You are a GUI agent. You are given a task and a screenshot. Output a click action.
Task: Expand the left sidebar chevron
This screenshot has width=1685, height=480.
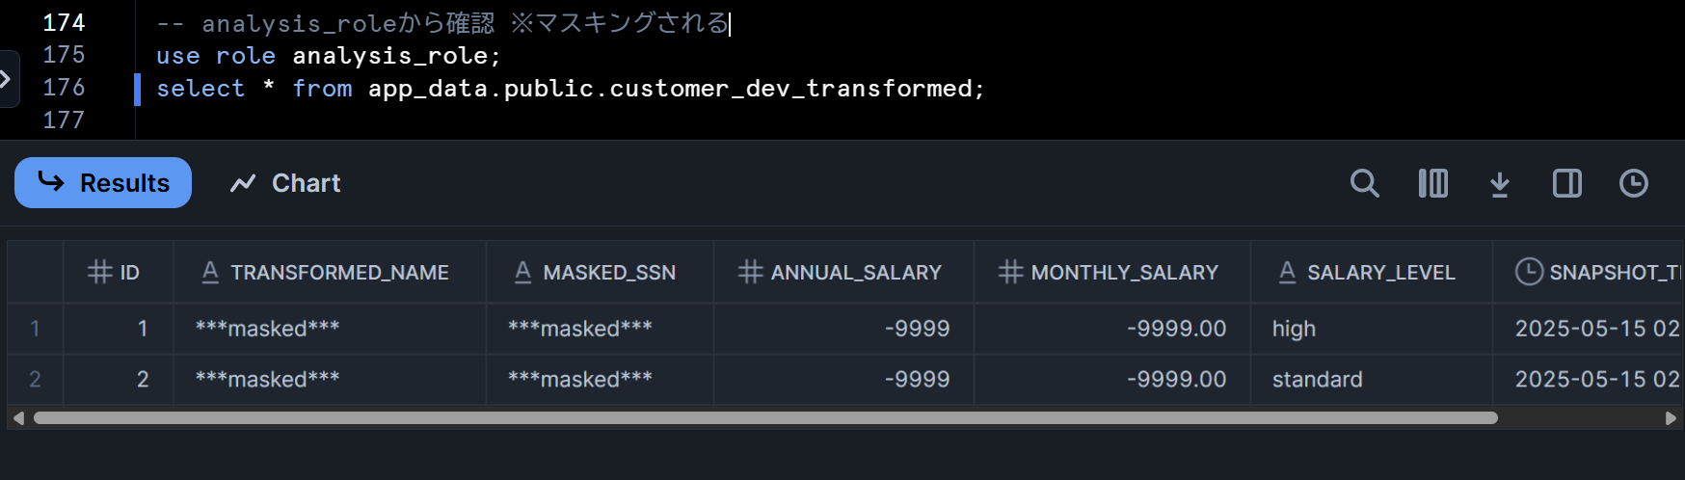[x=6, y=79]
